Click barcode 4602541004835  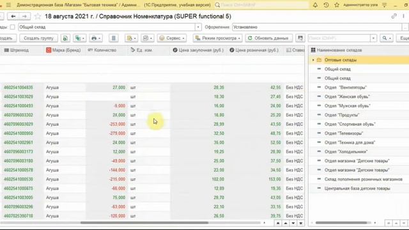[19, 88]
